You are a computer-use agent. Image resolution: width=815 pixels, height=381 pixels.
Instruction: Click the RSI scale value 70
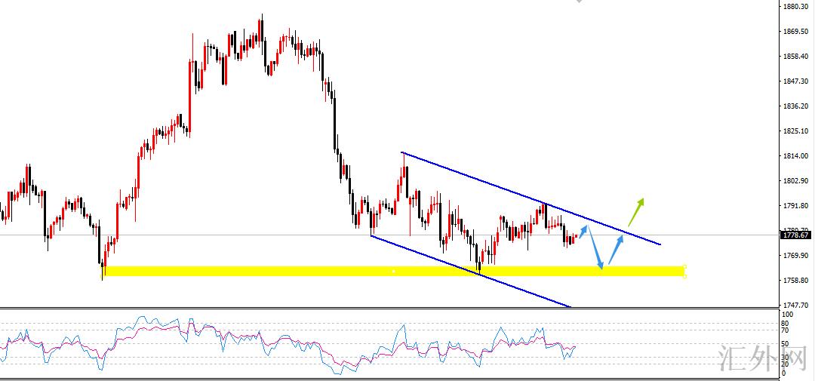(x=786, y=330)
